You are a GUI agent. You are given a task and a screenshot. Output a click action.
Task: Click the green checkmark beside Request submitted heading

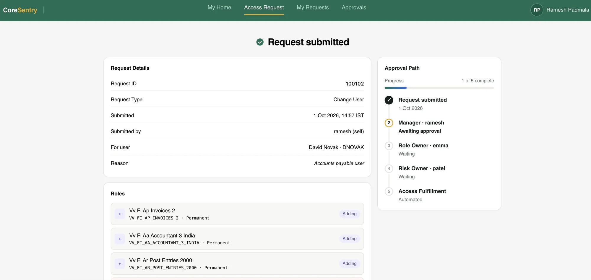260,42
